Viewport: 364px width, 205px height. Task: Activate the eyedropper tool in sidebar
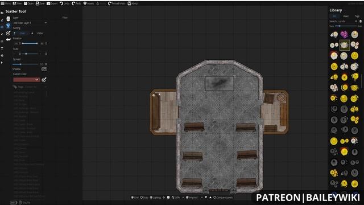click(x=8, y=33)
